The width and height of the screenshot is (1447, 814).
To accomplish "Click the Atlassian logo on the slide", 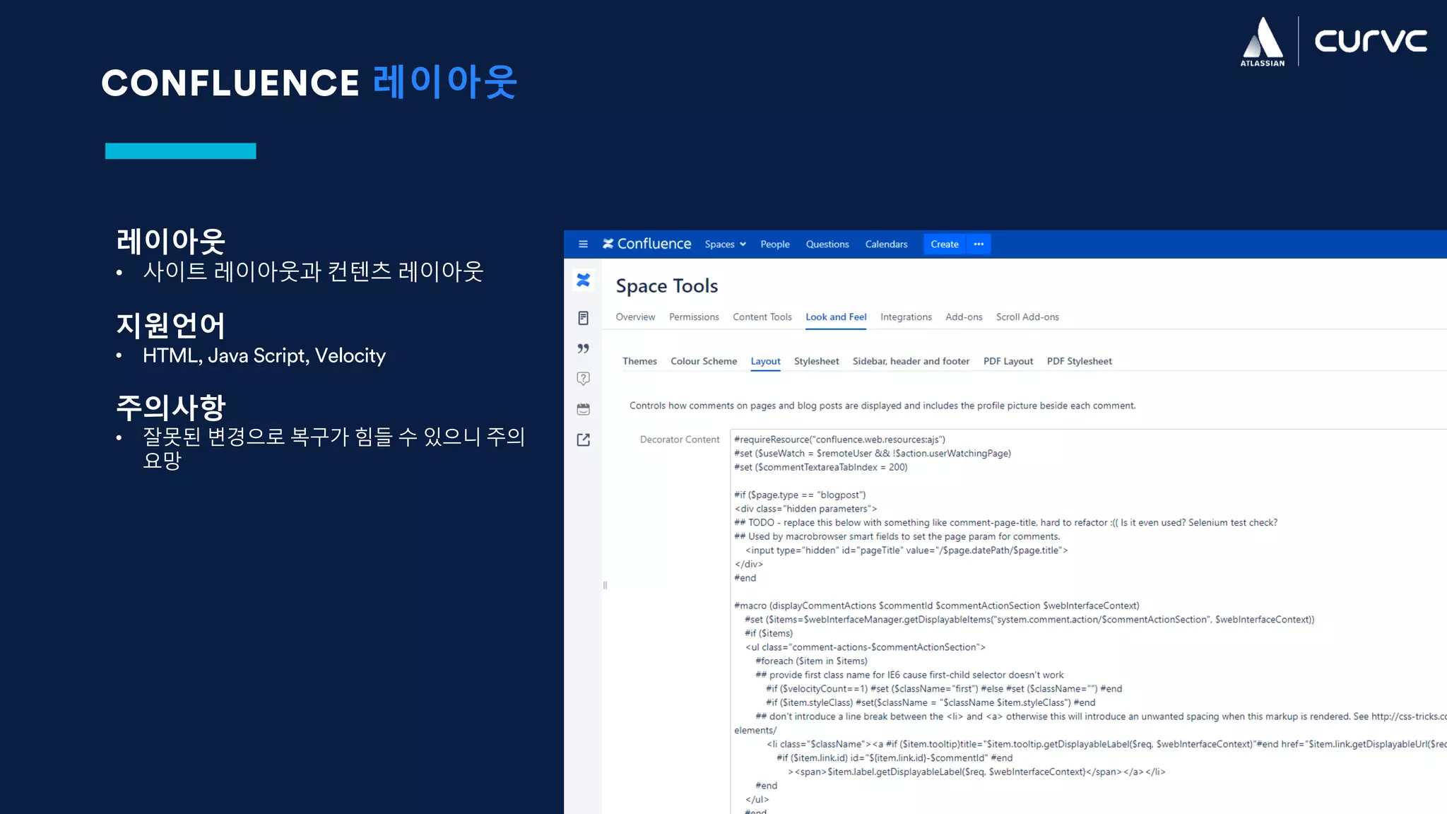I will (1263, 42).
